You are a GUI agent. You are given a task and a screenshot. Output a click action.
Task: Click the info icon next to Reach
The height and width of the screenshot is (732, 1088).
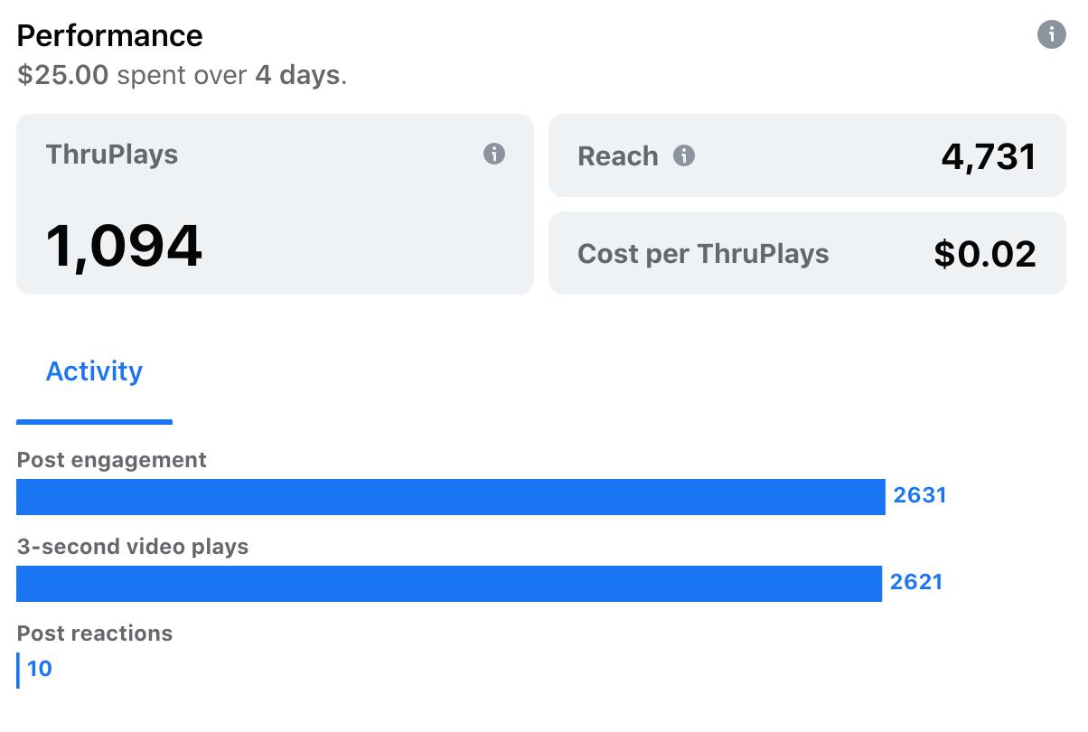point(685,156)
